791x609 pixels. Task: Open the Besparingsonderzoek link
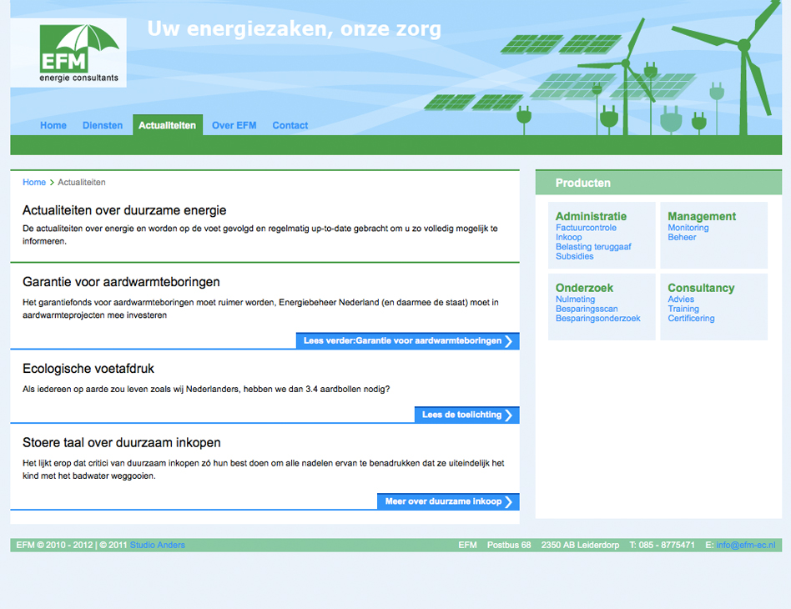point(597,319)
